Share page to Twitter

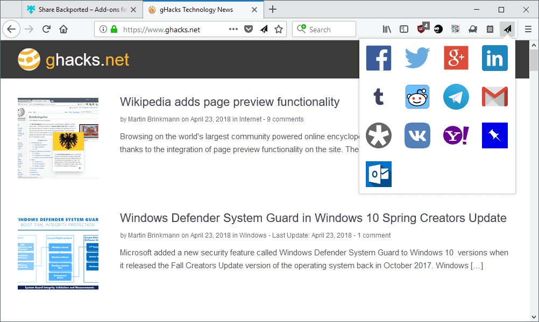(417, 58)
